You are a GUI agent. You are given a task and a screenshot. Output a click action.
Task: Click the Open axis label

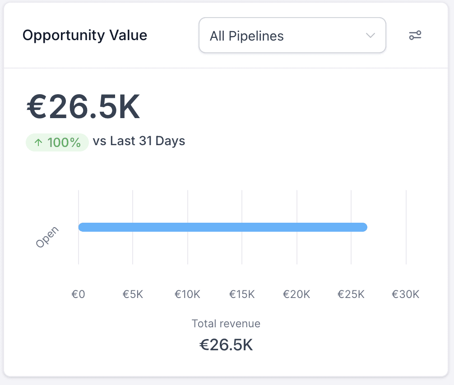click(47, 237)
